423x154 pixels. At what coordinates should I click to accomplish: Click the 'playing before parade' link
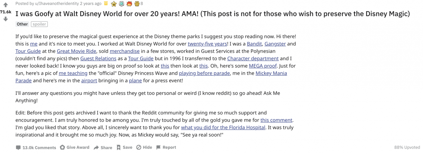pos(204,73)
